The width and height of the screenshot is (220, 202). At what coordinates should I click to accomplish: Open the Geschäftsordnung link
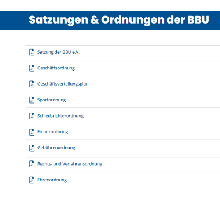pos(56,68)
